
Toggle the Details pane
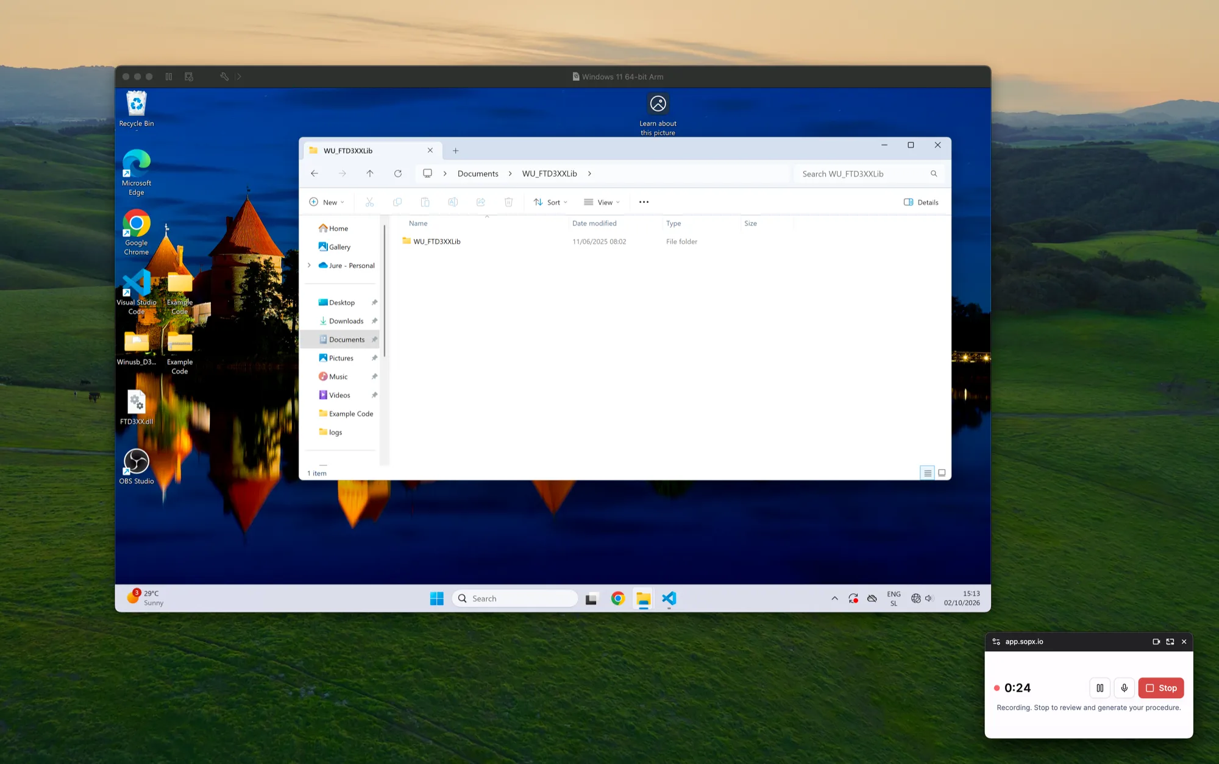click(921, 202)
